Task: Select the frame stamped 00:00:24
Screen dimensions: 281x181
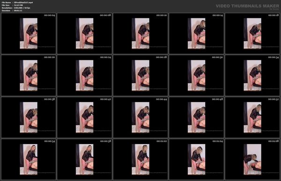Action: point(84,75)
